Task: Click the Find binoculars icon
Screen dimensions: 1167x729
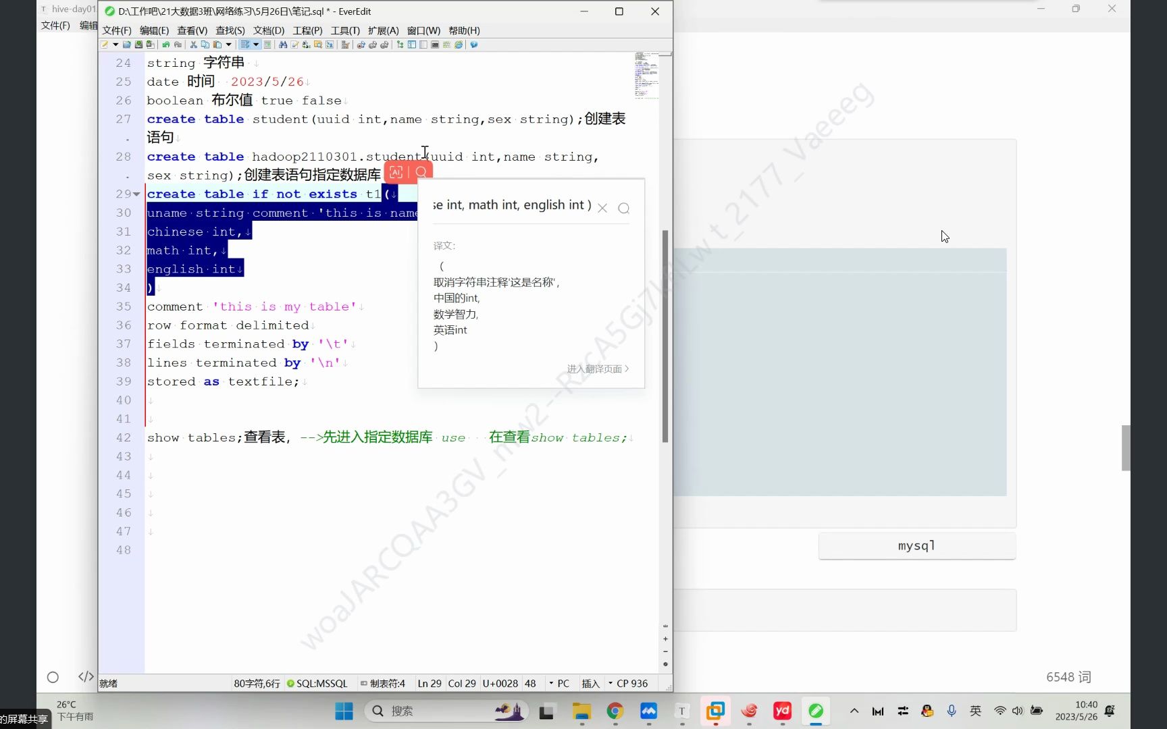Action: click(283, 45)
